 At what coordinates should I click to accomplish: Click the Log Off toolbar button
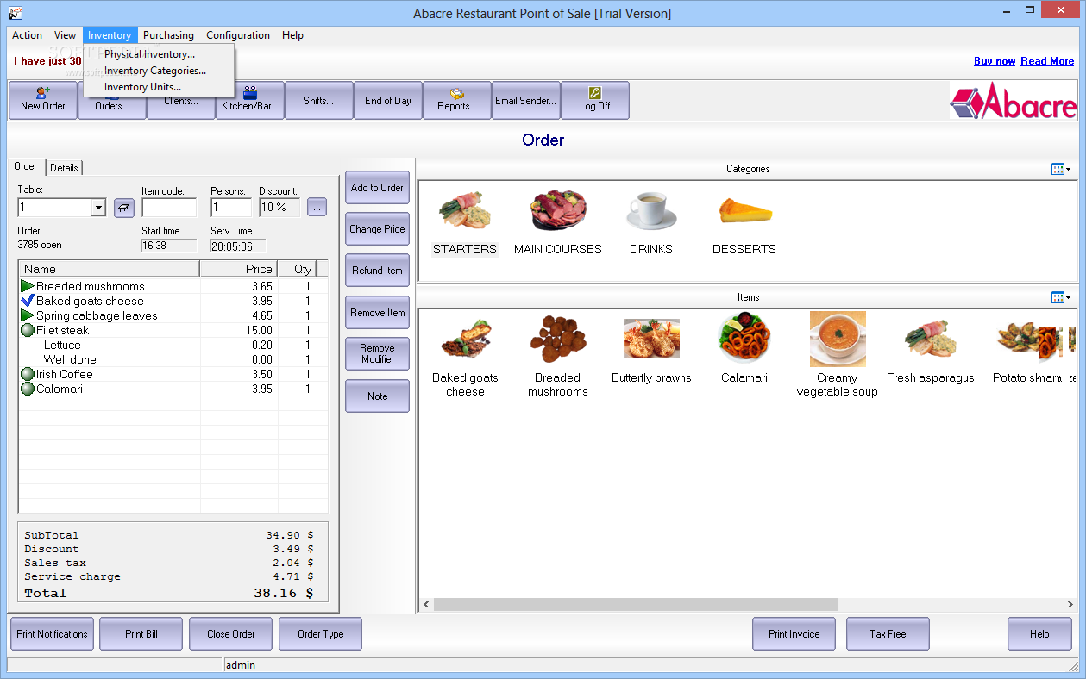[x=595, y=100]
